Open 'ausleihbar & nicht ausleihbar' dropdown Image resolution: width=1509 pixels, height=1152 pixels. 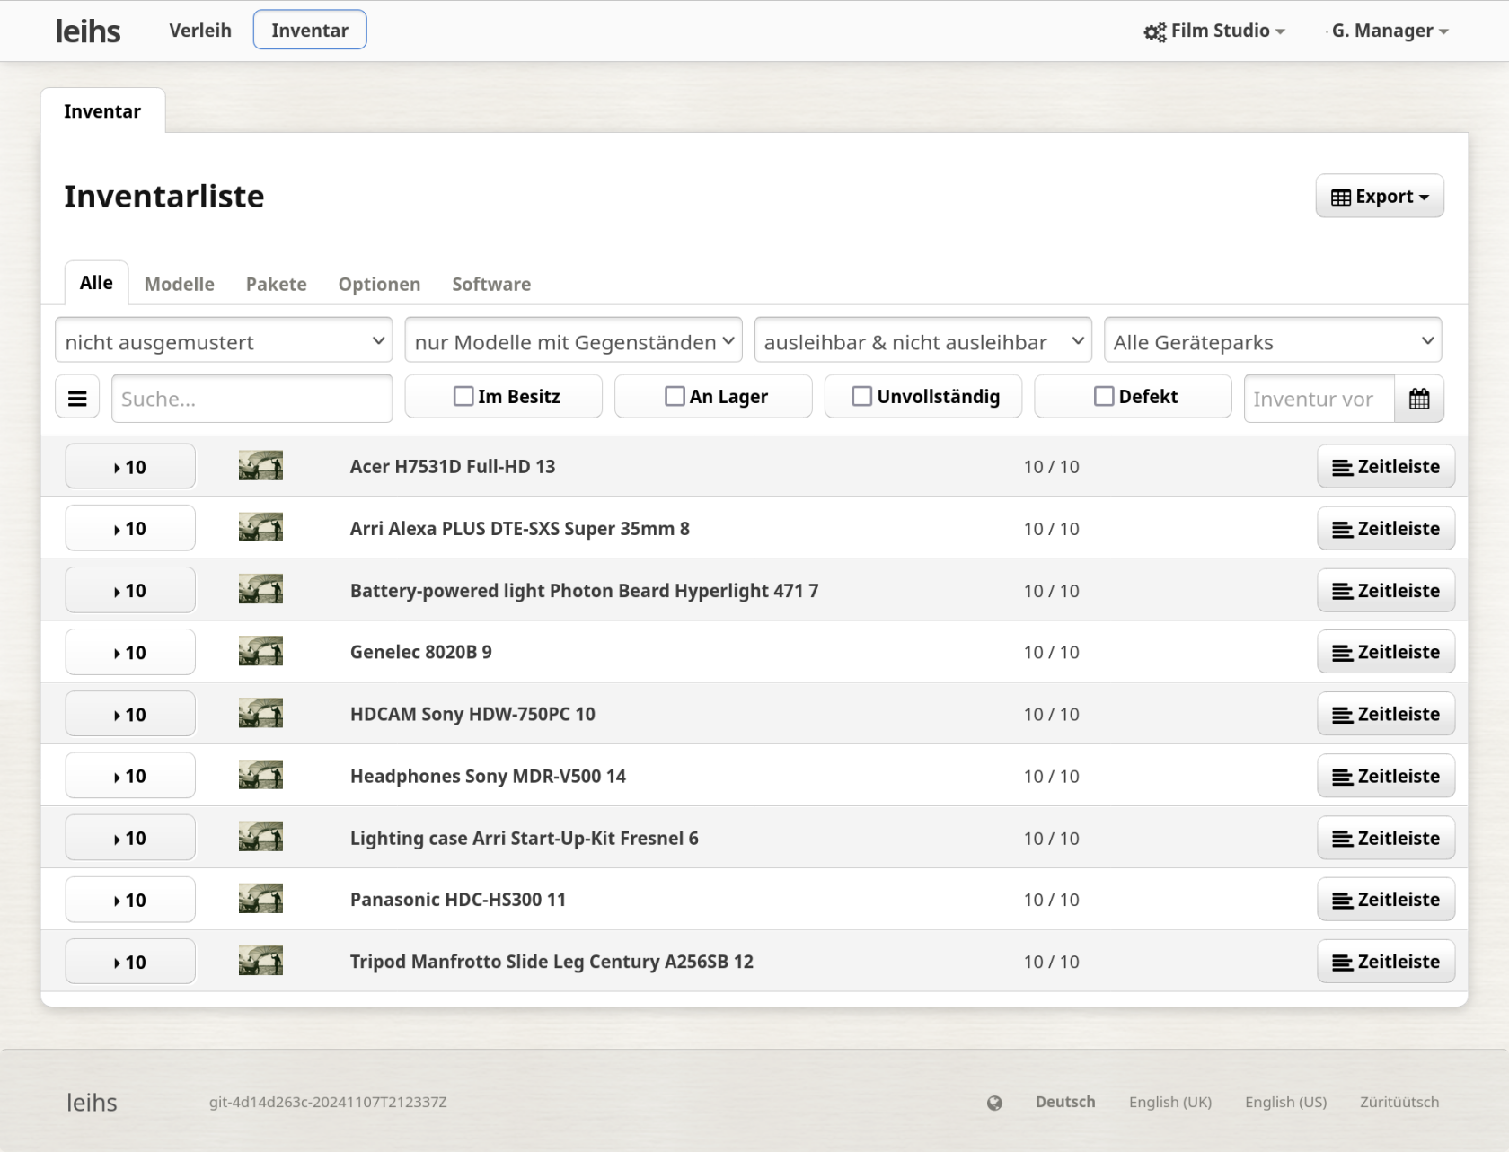pyautogui.click(x=923, y=341)
